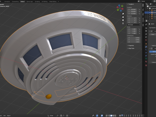The image size is (156, 117).
Task: Lock the Rotation Y axis
Action: click(139, 20)
